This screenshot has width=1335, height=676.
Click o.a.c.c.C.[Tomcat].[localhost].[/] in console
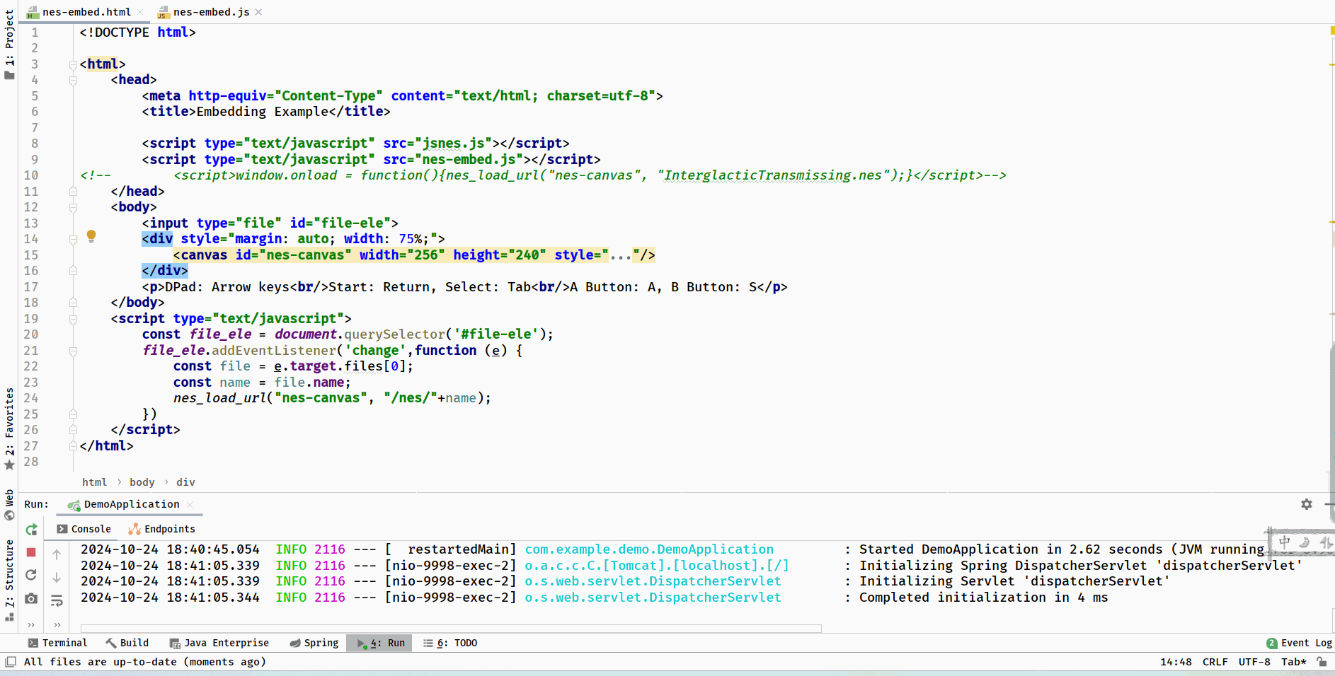(x=657, y=566)
